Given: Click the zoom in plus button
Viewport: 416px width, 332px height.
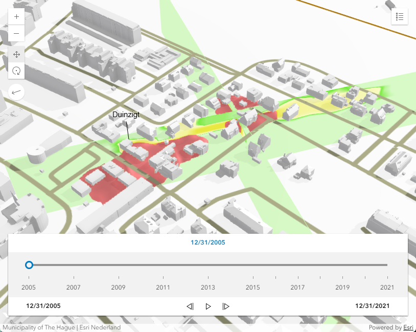Looking at the screenshot, I should tap(16, 16).
